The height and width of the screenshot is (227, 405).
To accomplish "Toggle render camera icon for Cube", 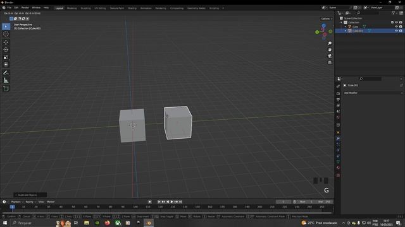I will pyautogui.click(x=401, y=26).
